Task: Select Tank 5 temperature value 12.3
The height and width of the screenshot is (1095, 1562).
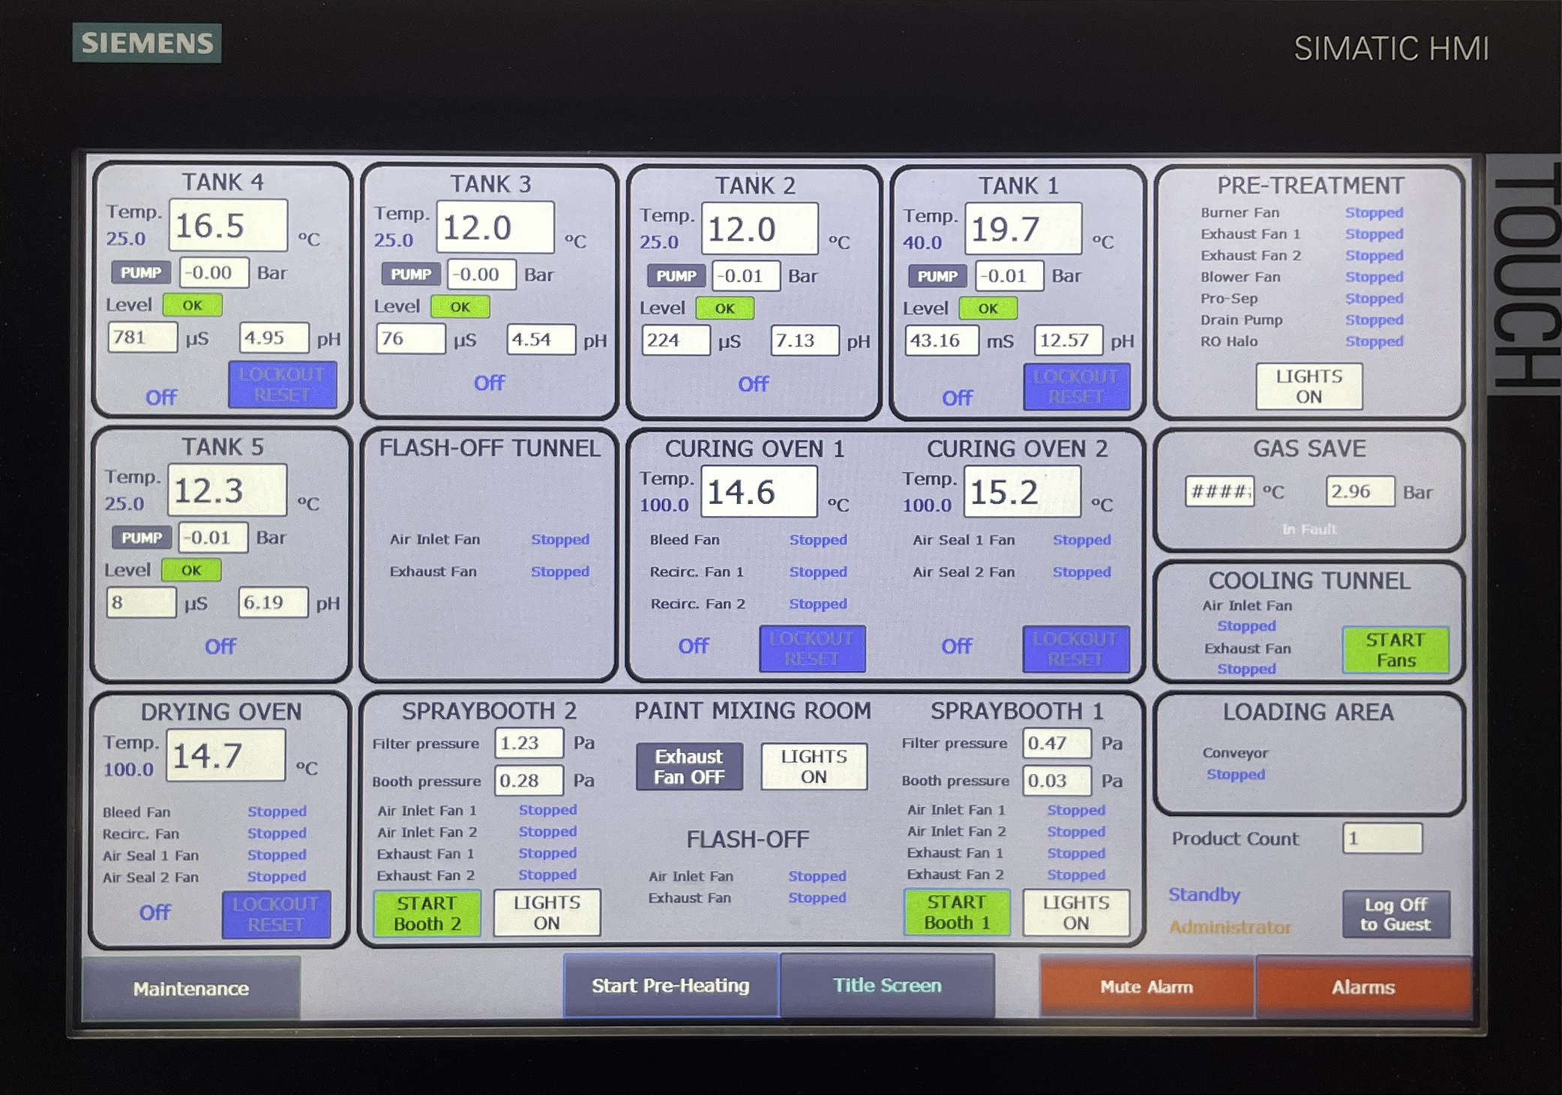Action: pos(227,490)
